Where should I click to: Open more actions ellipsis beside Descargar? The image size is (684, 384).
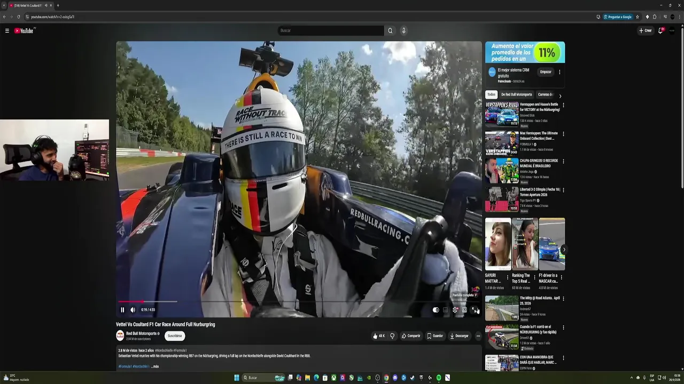pyautogui.click(x=478, y=336)
